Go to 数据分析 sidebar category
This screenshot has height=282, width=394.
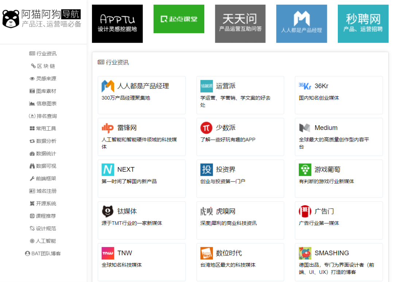[x=43, y=141]
